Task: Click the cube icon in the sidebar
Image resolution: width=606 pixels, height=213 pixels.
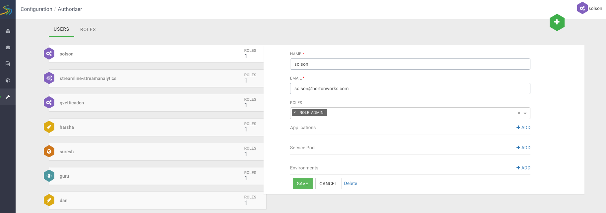Action: pyautogui.click(x=8, y=80)
